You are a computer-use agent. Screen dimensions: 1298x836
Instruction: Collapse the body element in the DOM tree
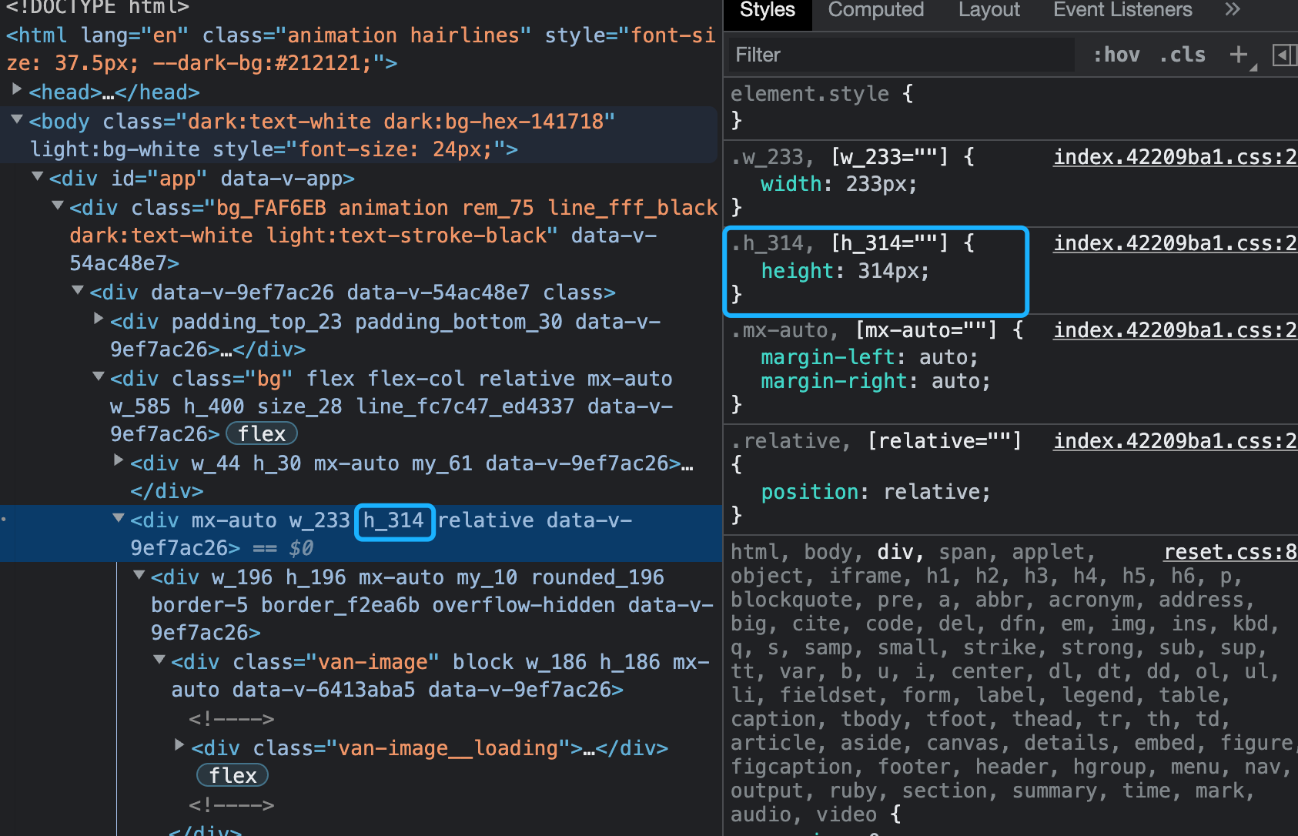[17, 119]
